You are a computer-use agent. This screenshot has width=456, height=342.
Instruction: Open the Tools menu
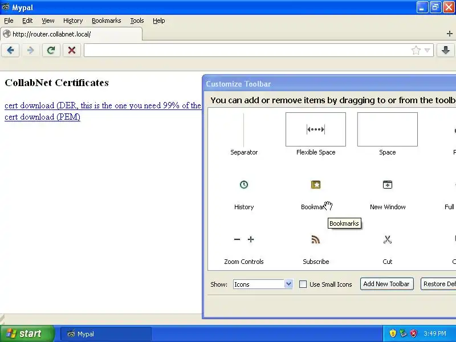[x=137, y=21]
